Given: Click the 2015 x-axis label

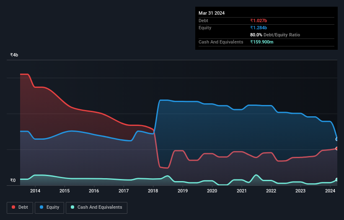Looking at the screenshot, I should coord(65,191).
